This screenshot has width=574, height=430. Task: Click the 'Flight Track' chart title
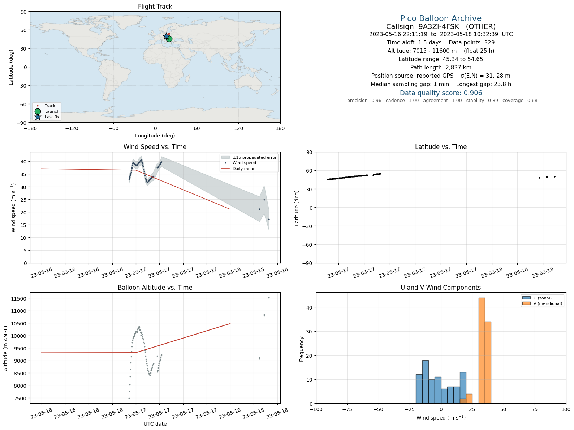point(155,7)
